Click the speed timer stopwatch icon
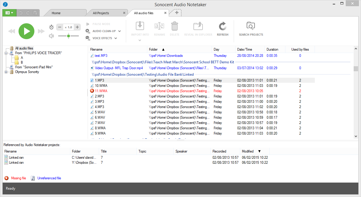The height and width of the screenshot is (197, 361). 51,27
